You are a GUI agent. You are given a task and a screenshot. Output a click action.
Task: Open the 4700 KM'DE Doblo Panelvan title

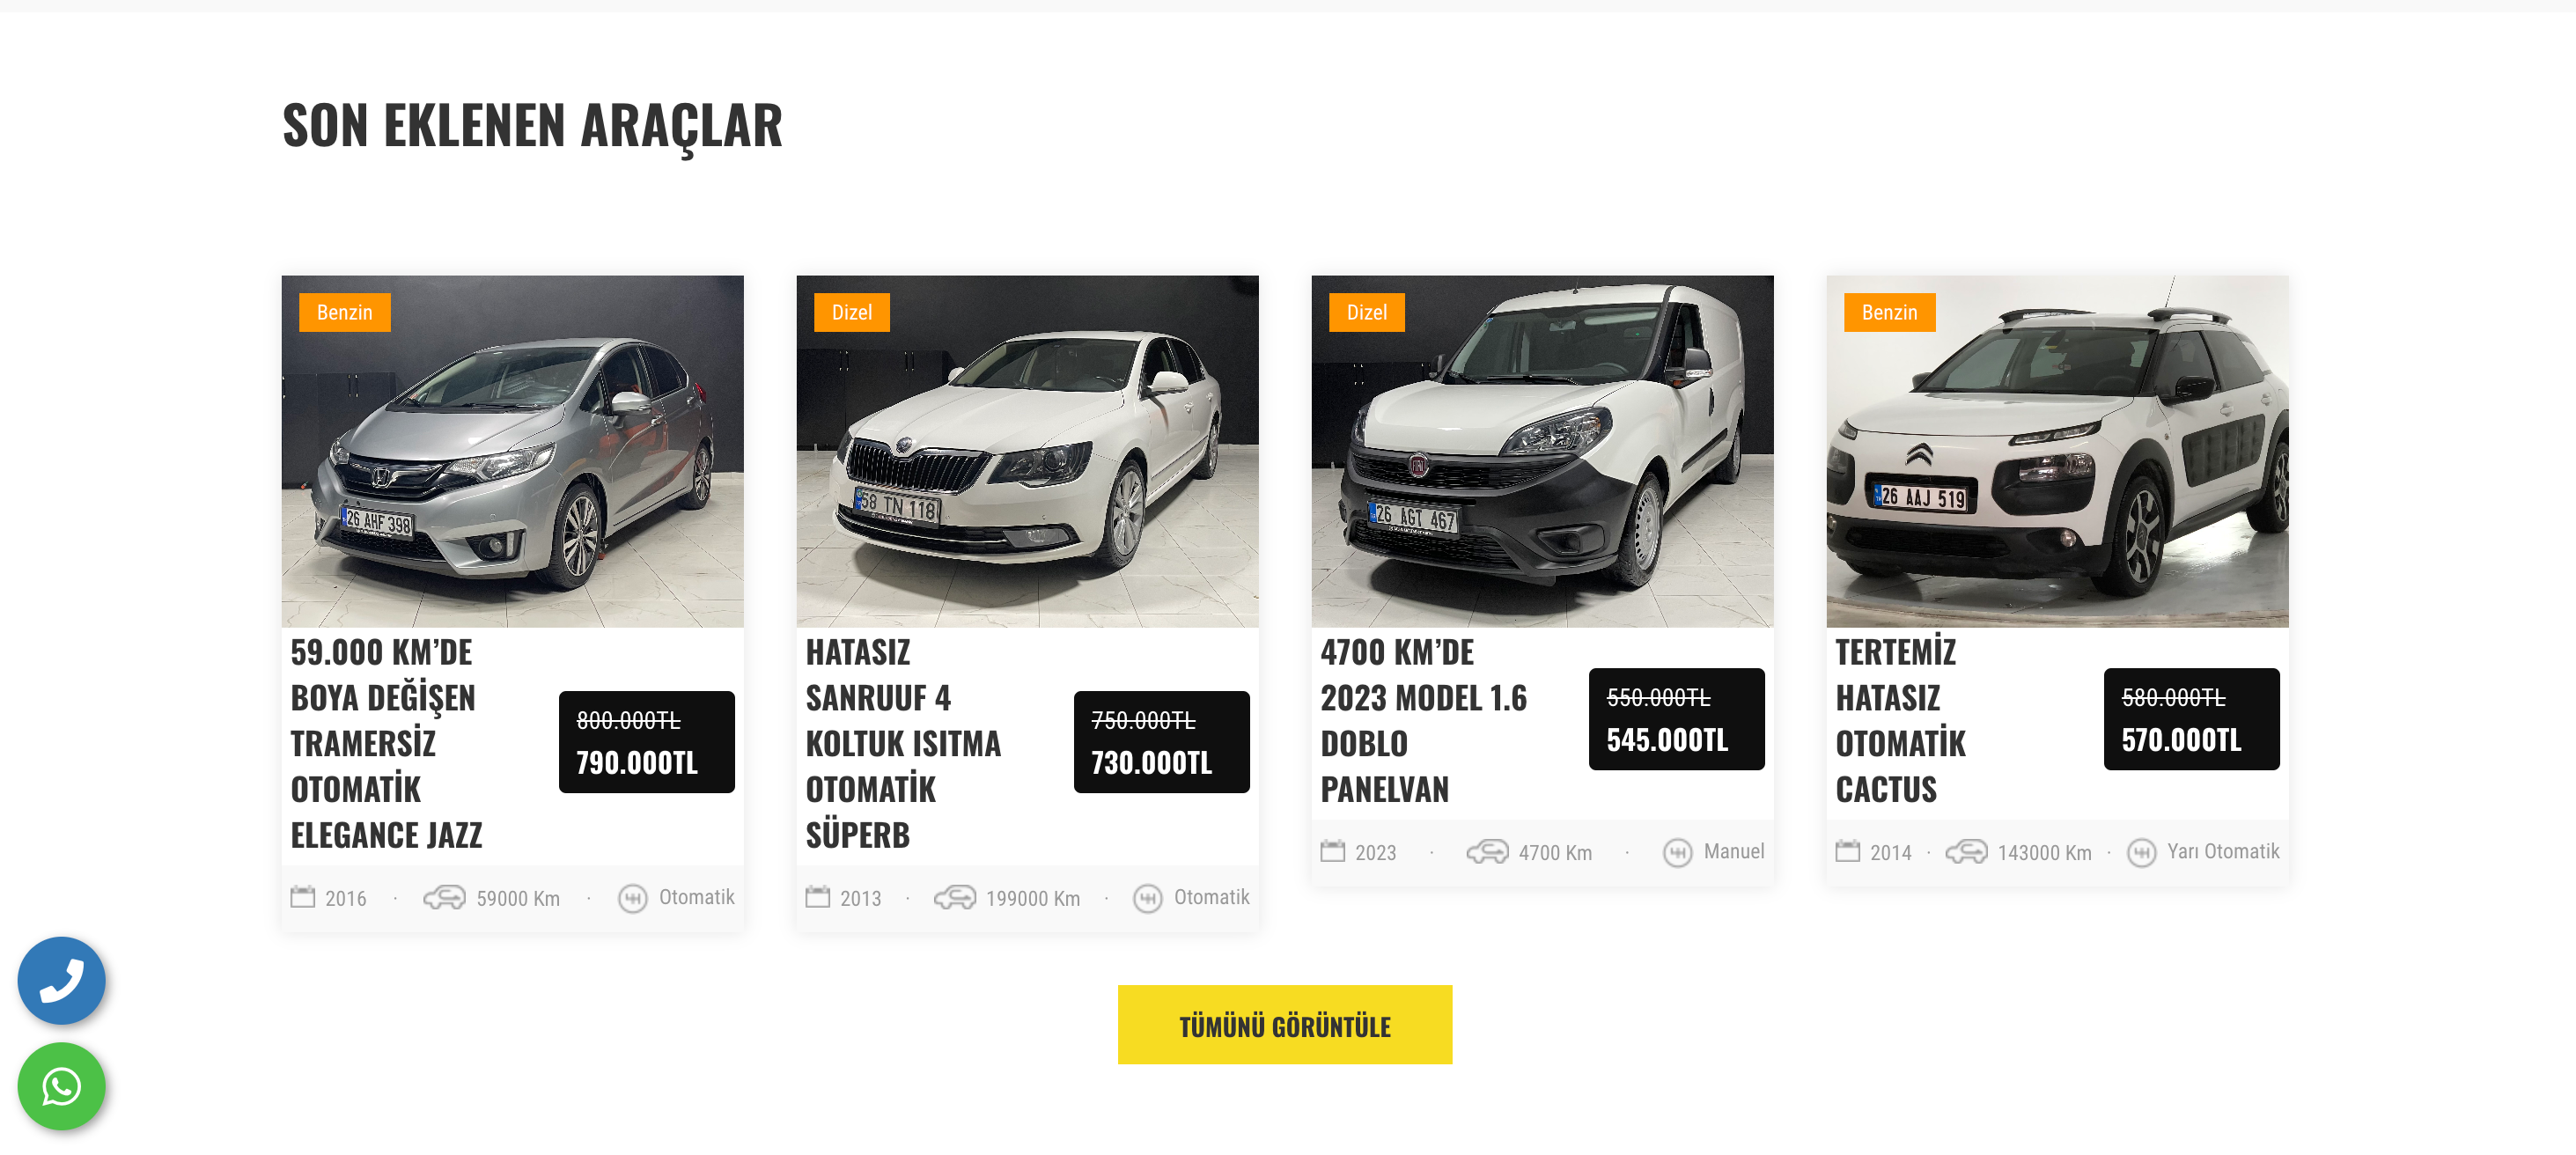(x=1423, y=720)
